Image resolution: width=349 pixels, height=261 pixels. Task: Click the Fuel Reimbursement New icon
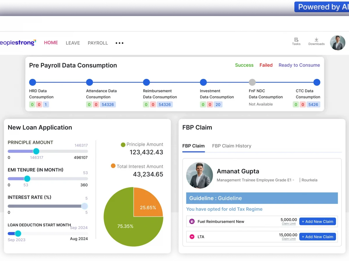[x=192, y=222]
